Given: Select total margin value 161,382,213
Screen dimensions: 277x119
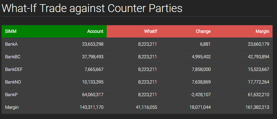Looking at the screenshot, I should [x=257, y=107].
